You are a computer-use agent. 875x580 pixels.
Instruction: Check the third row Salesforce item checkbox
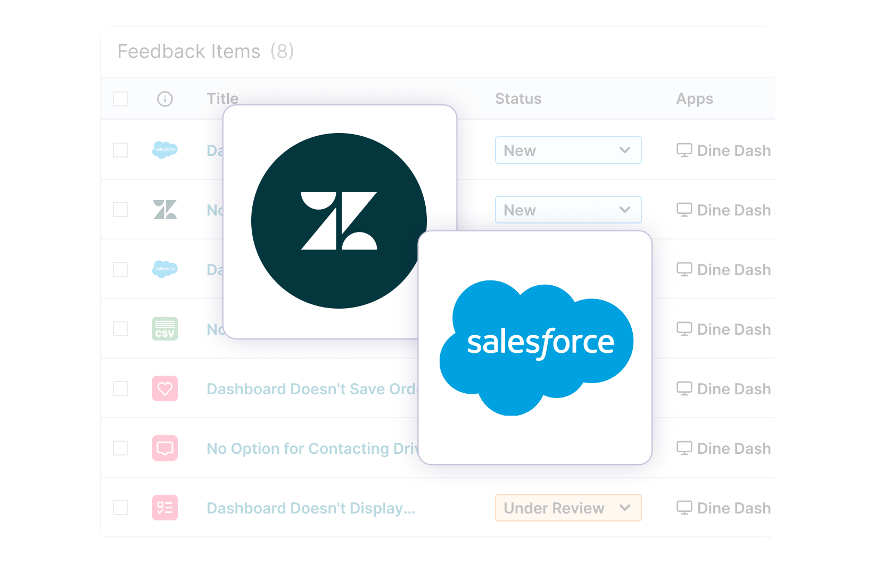(120, 269)
